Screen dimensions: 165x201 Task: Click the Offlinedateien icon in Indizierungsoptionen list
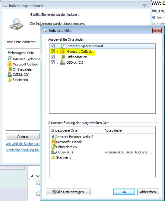(10, 69)
